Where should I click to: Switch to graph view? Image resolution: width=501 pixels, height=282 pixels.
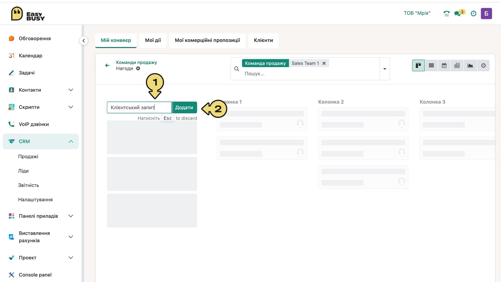coord(470,66)
